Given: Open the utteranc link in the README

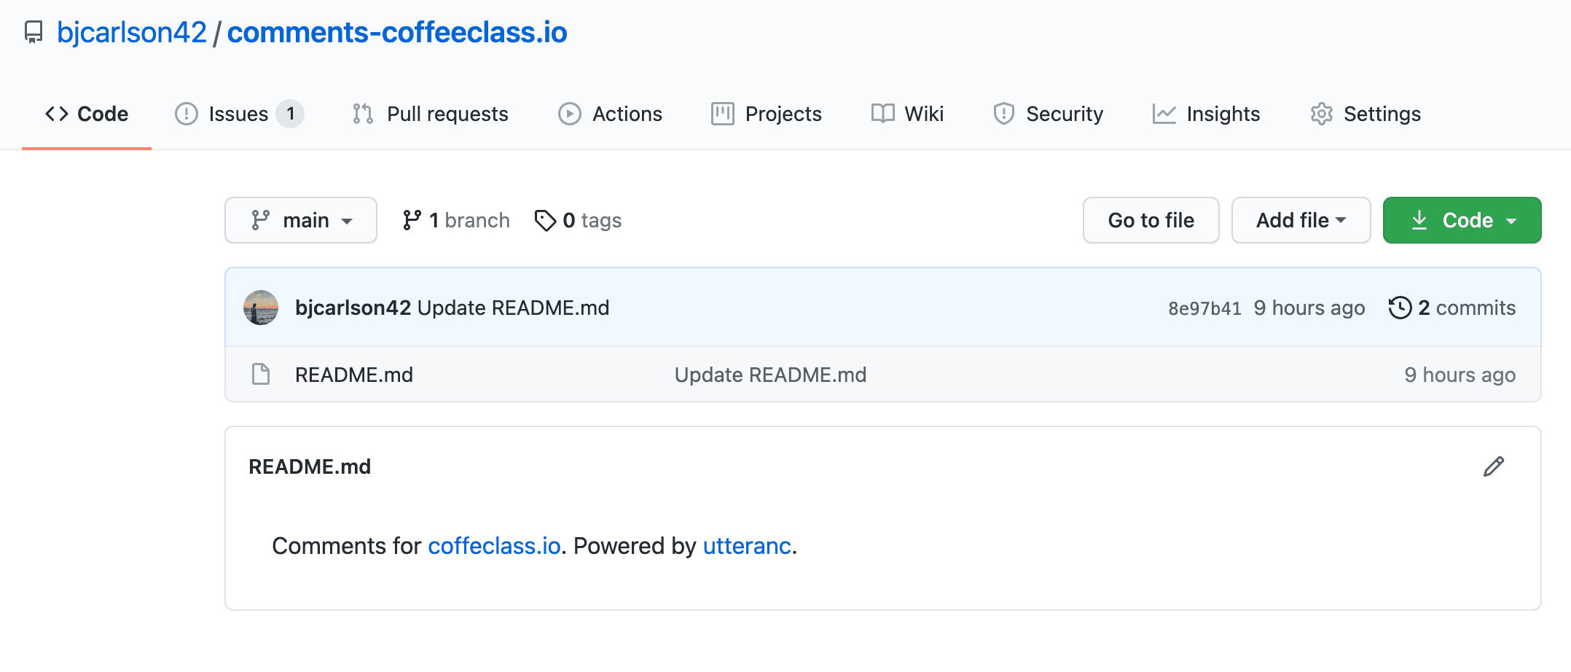Looking at the screenshot, I should (745, 545).
